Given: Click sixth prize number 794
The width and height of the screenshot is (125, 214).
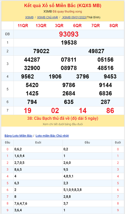Looking at the screenshot, I should pyautogui.click(x=32, y=102).
